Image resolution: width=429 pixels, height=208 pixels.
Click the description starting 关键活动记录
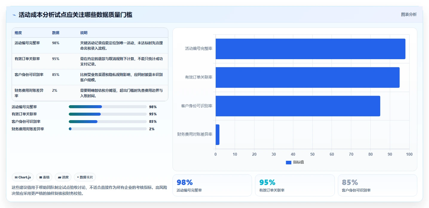click(121, 45)
